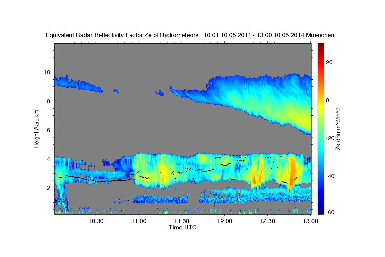Screen dimensions: 385x257
Task: Click the 'Ze dBmm^6/m^3' colorbar label
Action: click(338, 128)
